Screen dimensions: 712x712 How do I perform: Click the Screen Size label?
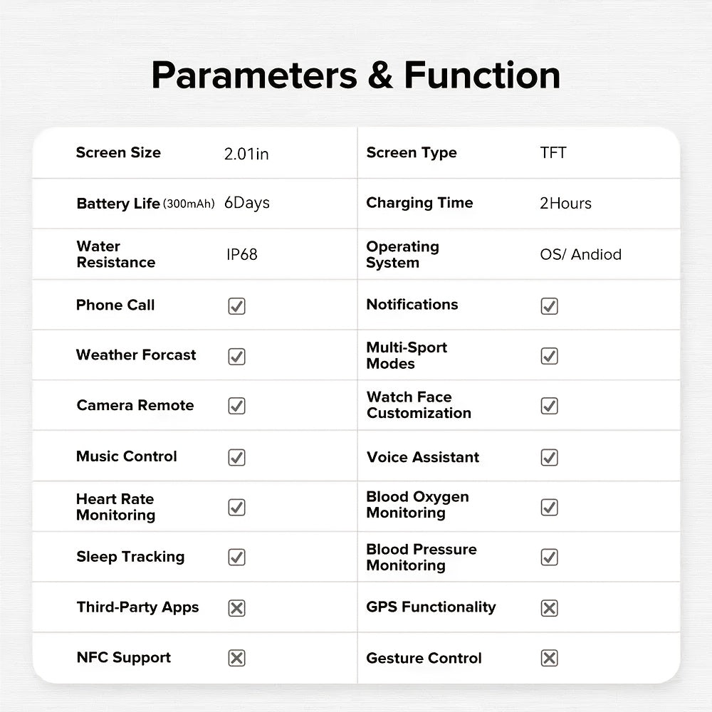tap(118, 152)
